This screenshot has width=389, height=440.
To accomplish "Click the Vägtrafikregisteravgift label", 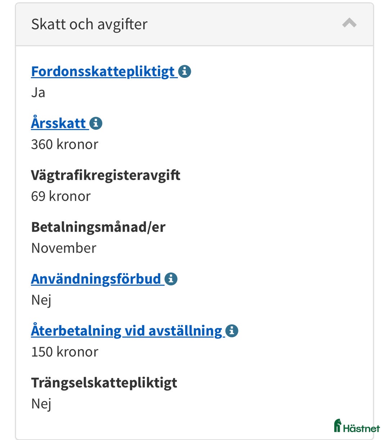I will point(106,175).
